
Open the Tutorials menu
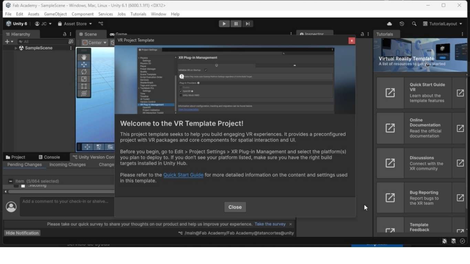pos(138,14)
